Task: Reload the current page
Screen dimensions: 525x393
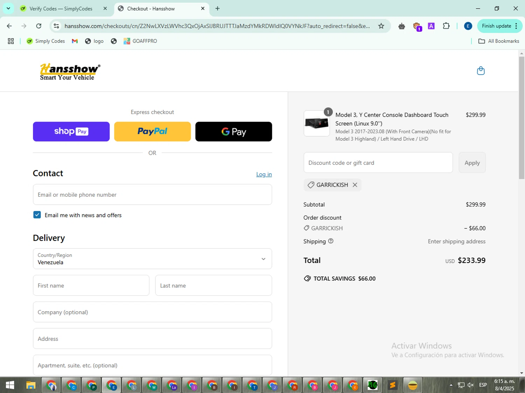Action: (39, 26)
